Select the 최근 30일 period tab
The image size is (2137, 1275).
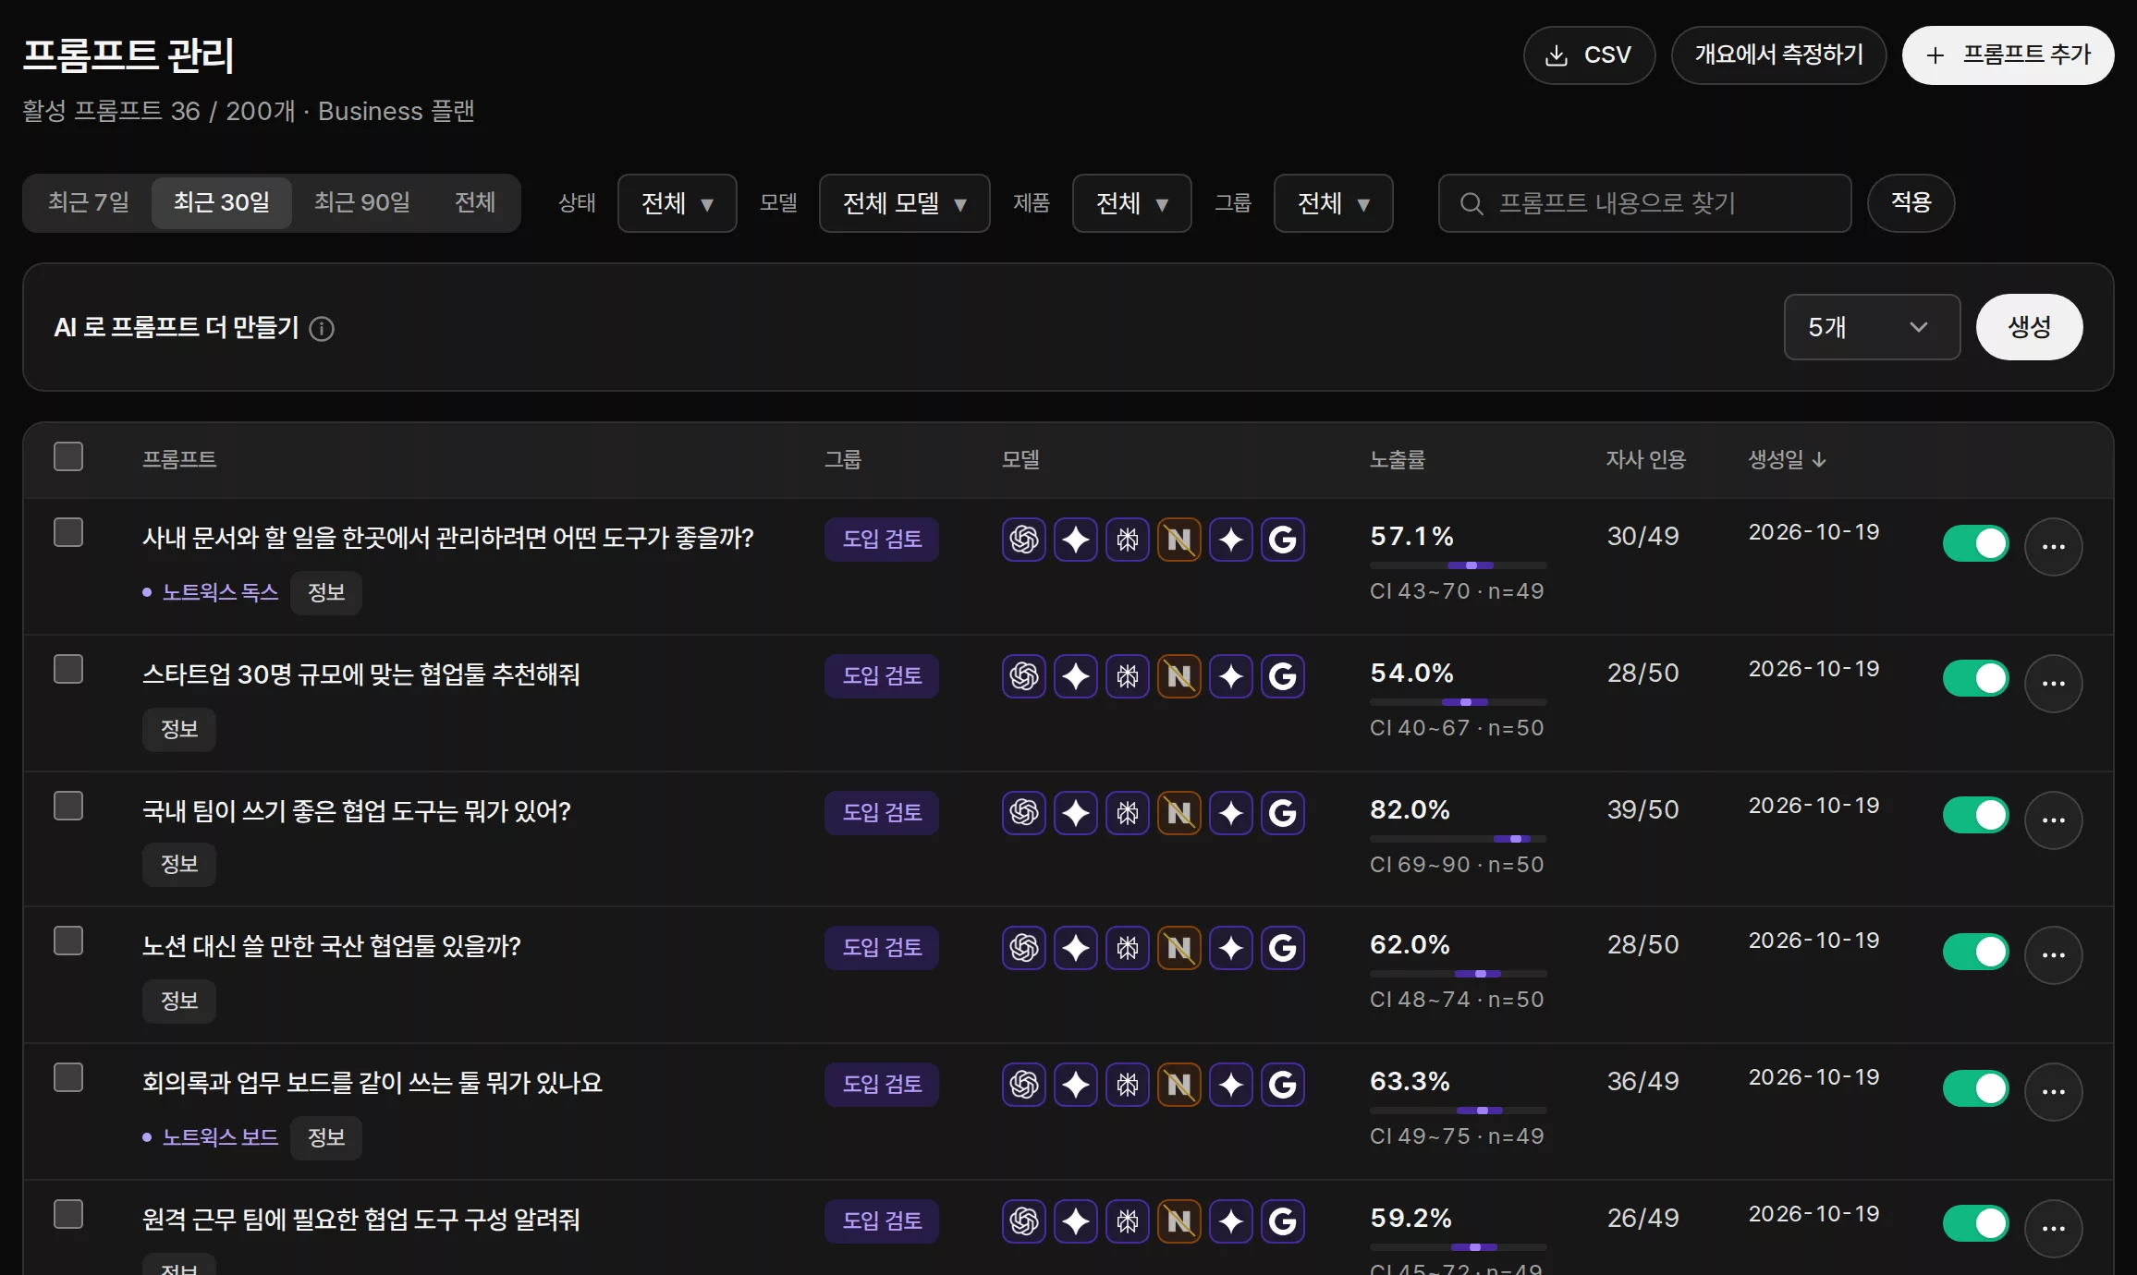[222, 202]
